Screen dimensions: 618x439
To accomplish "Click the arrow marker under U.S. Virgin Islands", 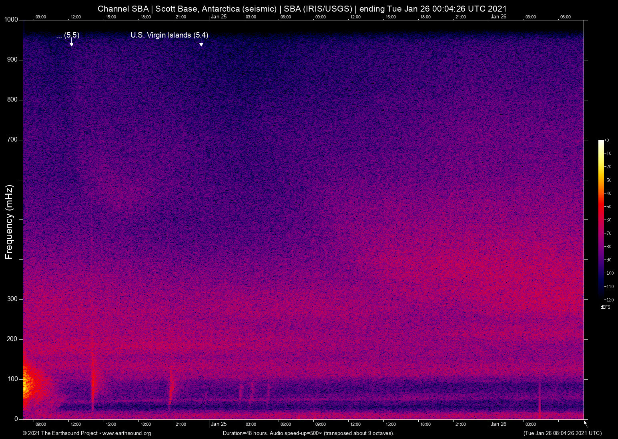I will [201, 43].
